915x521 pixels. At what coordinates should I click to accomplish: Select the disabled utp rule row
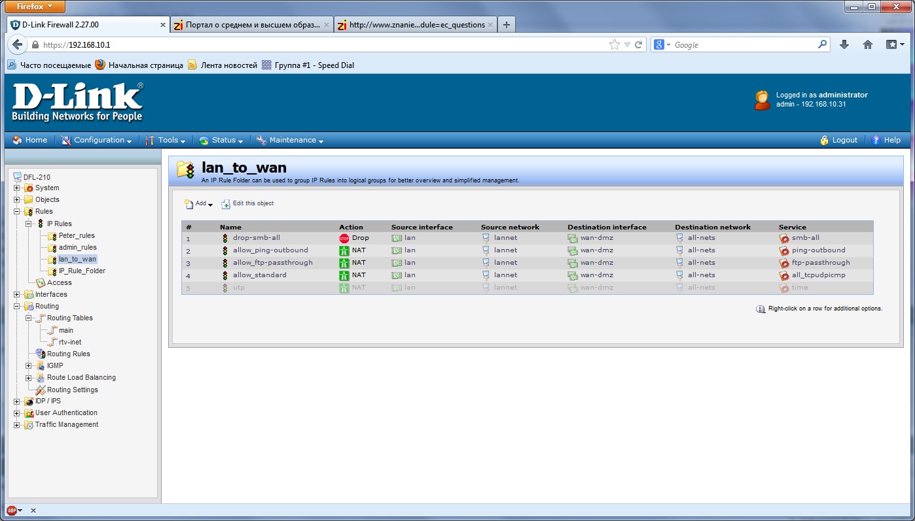(x=527, y=288)
